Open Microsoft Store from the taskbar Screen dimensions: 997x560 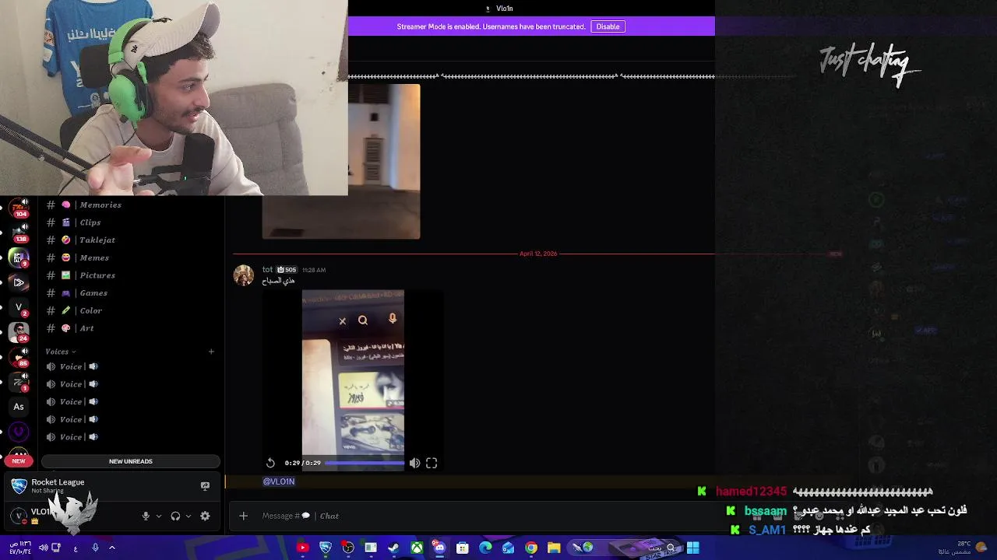[x=463, y=548]
